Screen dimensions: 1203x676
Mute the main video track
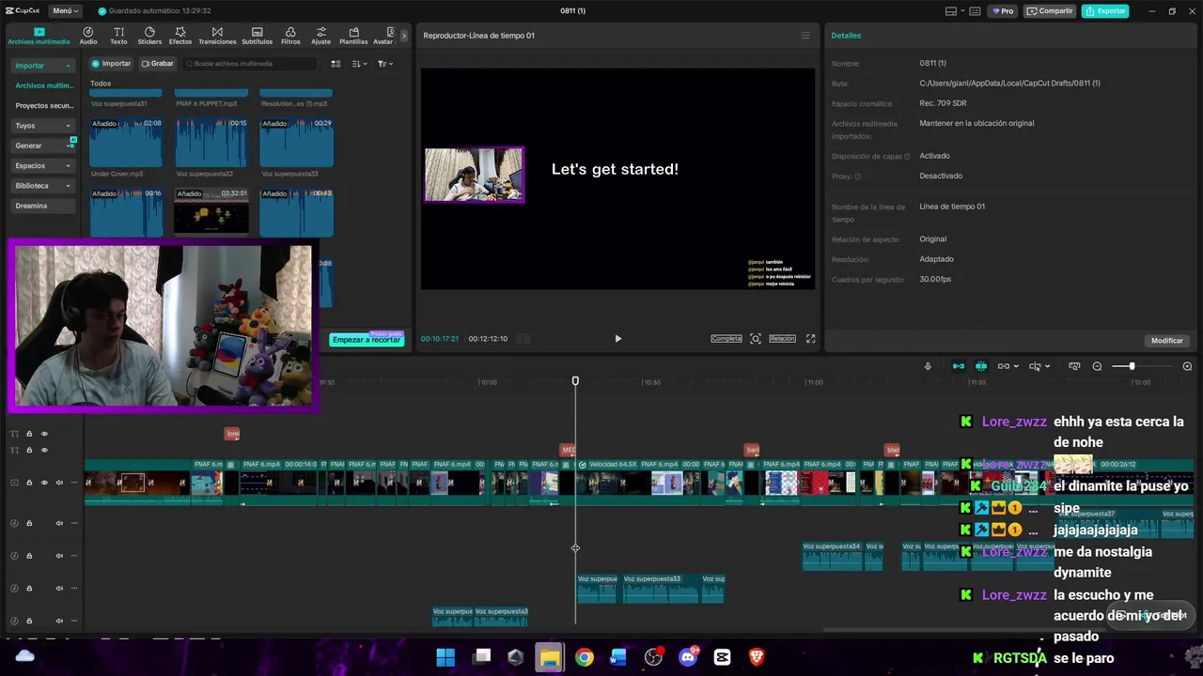tap(59, 483)
